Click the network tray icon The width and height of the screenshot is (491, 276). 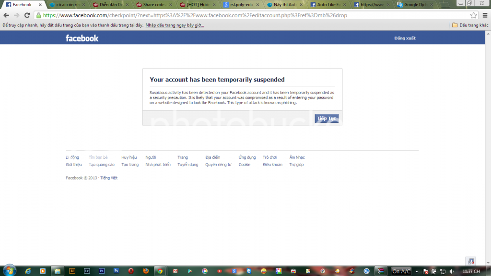click(443, 271)
